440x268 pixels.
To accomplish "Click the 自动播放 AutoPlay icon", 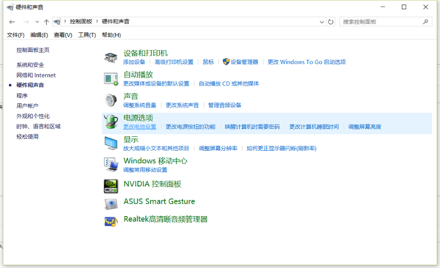I will [x=111, y=79].
